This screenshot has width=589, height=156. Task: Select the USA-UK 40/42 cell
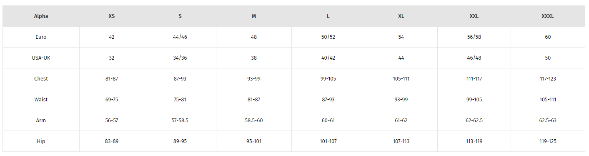click(328, 58)
